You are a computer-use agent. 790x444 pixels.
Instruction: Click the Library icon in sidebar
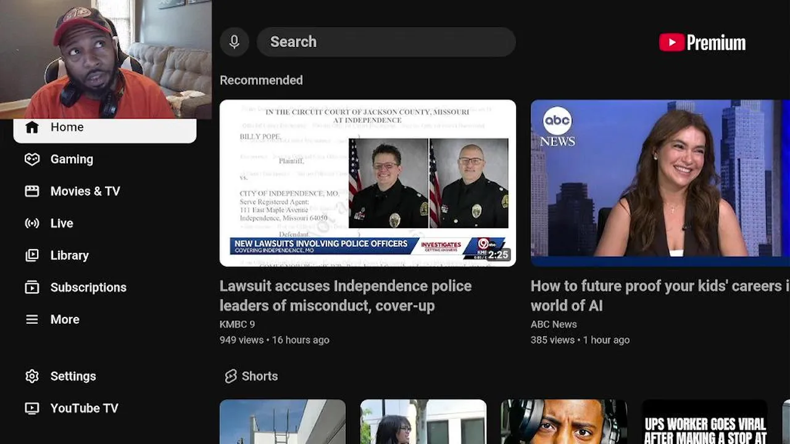[32, 255]
